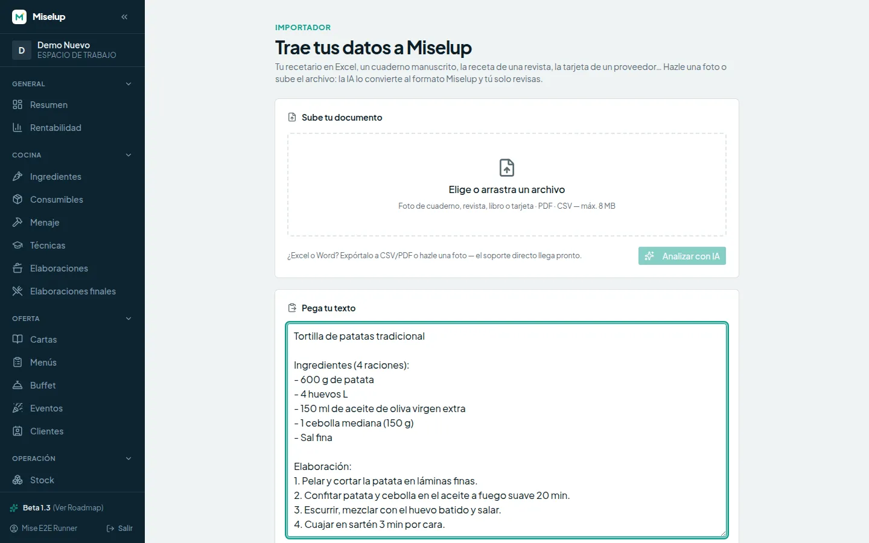Click the Técnicas graduation cap icon

point(18,246)
